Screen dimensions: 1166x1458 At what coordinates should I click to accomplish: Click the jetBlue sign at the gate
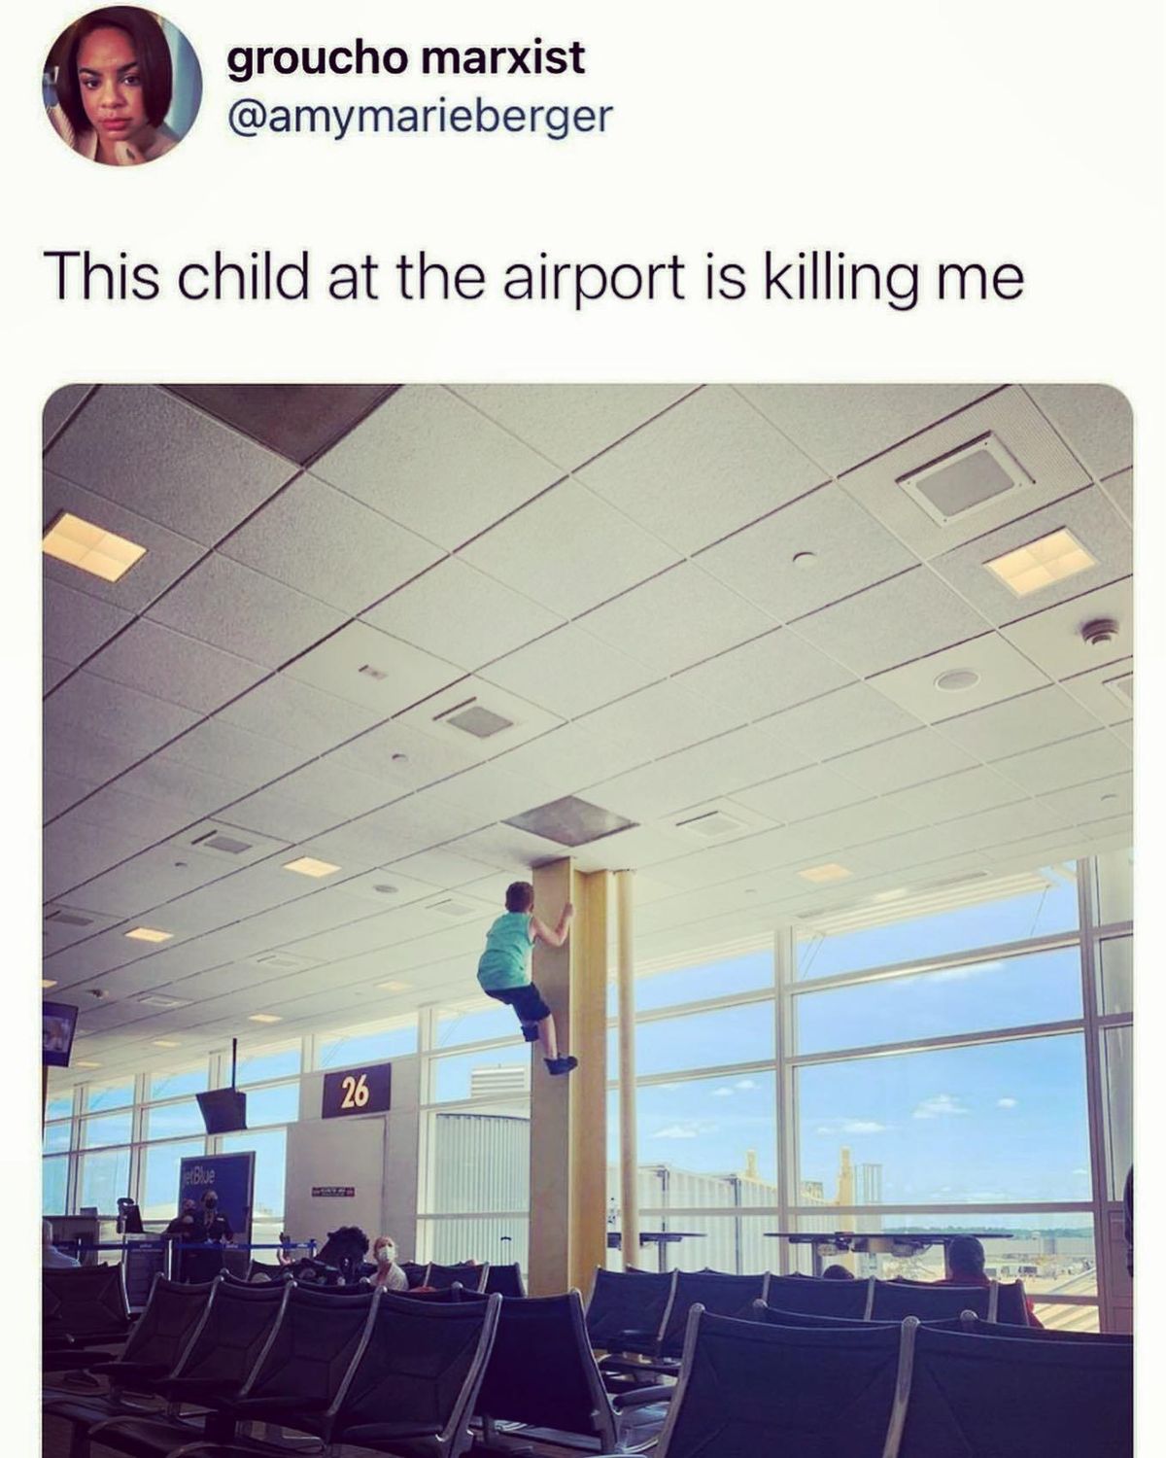216,1194
